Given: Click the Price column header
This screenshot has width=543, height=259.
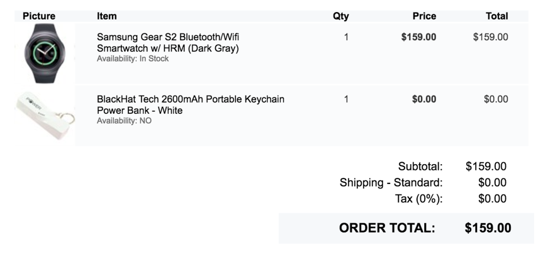Looking at the screenshot, I should (x=424, y=16).
